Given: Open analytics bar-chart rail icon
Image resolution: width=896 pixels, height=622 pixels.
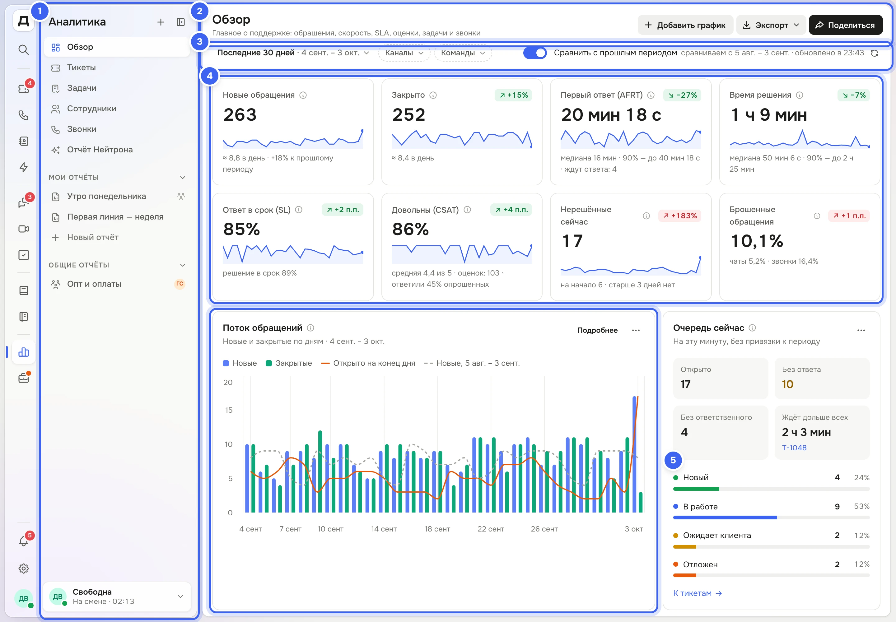Looking at the screenshot, I should [23, 352].
